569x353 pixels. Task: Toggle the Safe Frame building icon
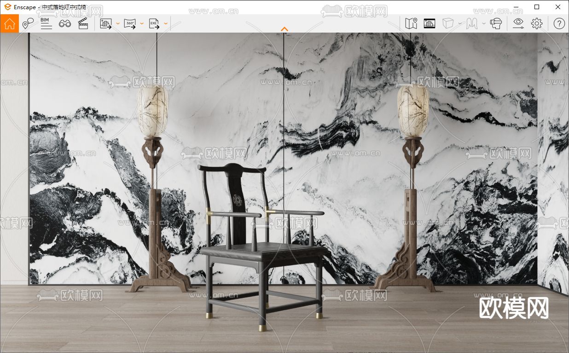[430, 23]
